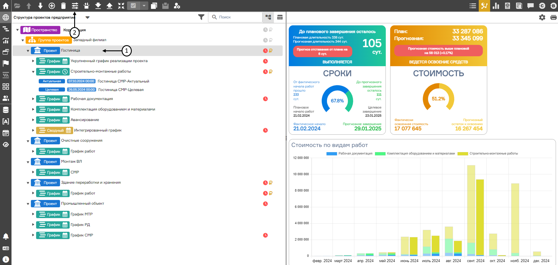Click the eye icon in the left sidebar
Image resolution: width=558 pixels, height=265 pixels.
tap(6, 145)
